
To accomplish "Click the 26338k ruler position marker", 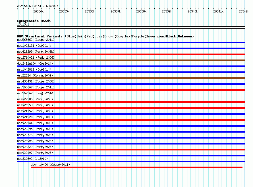I will (x=141, y=11).
